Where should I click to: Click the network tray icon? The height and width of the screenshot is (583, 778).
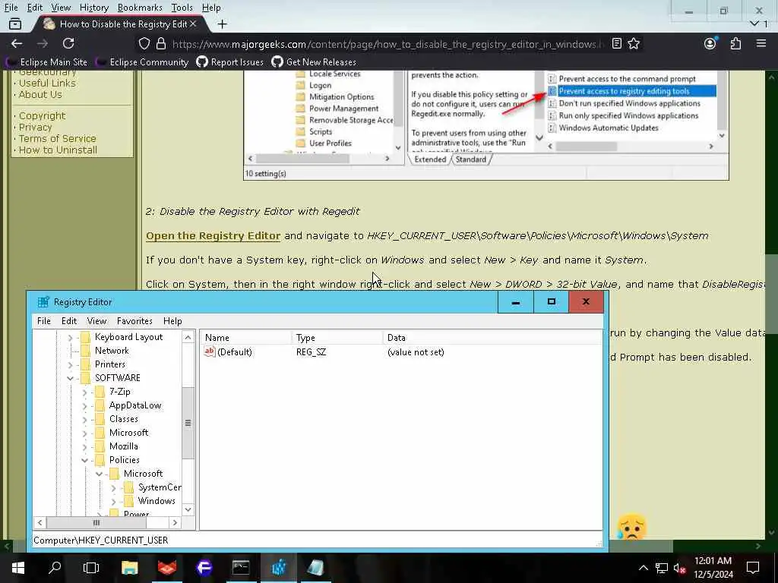[661, 568]
